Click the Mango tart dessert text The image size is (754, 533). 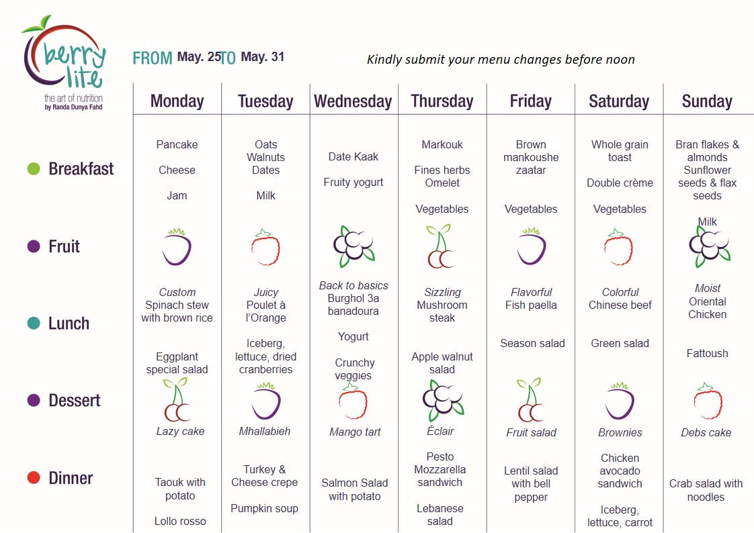(355, 432)
